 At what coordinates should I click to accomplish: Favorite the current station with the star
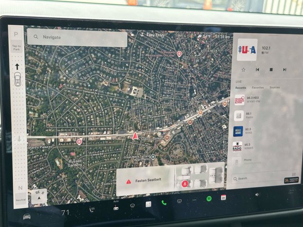pos(243,70)
